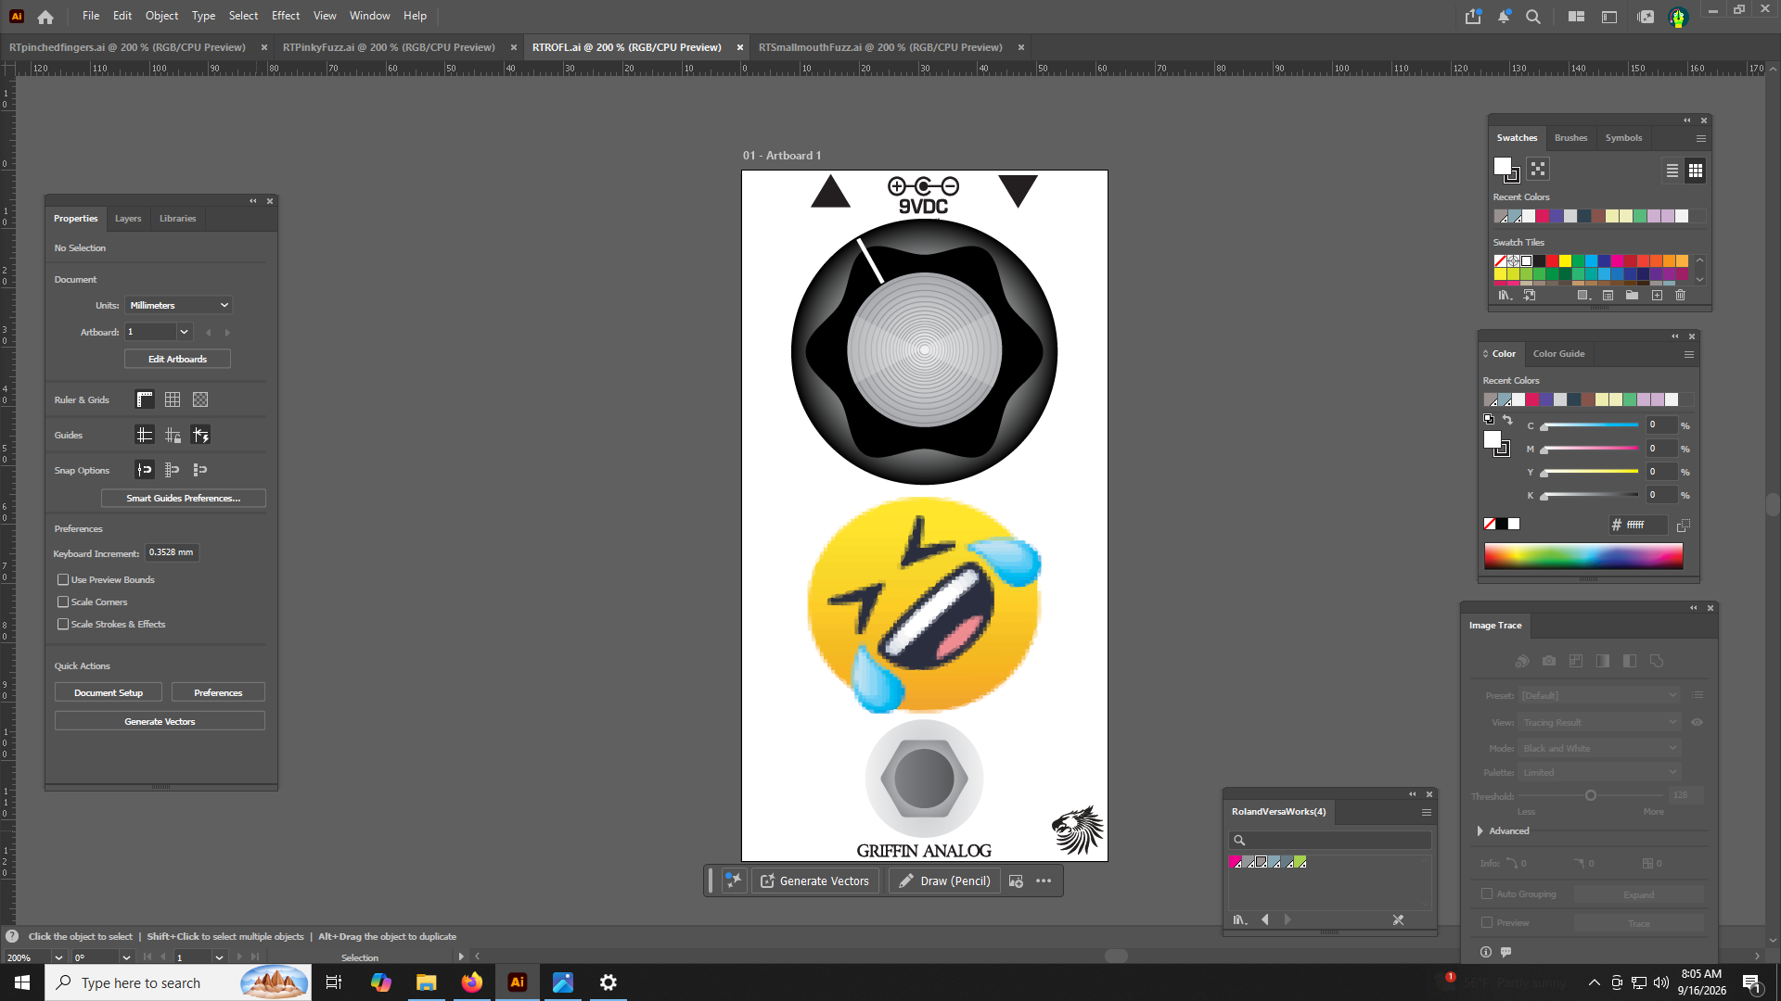The image size is (1781, 1001).
Task: Switch to the Layers tab
Action: pyautogui.click(x=128, y=219)
